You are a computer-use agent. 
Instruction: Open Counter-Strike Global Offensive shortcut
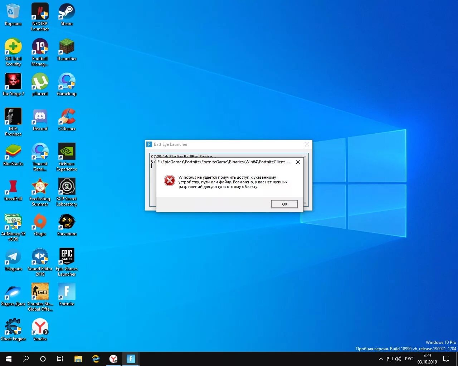coord(40,297)
